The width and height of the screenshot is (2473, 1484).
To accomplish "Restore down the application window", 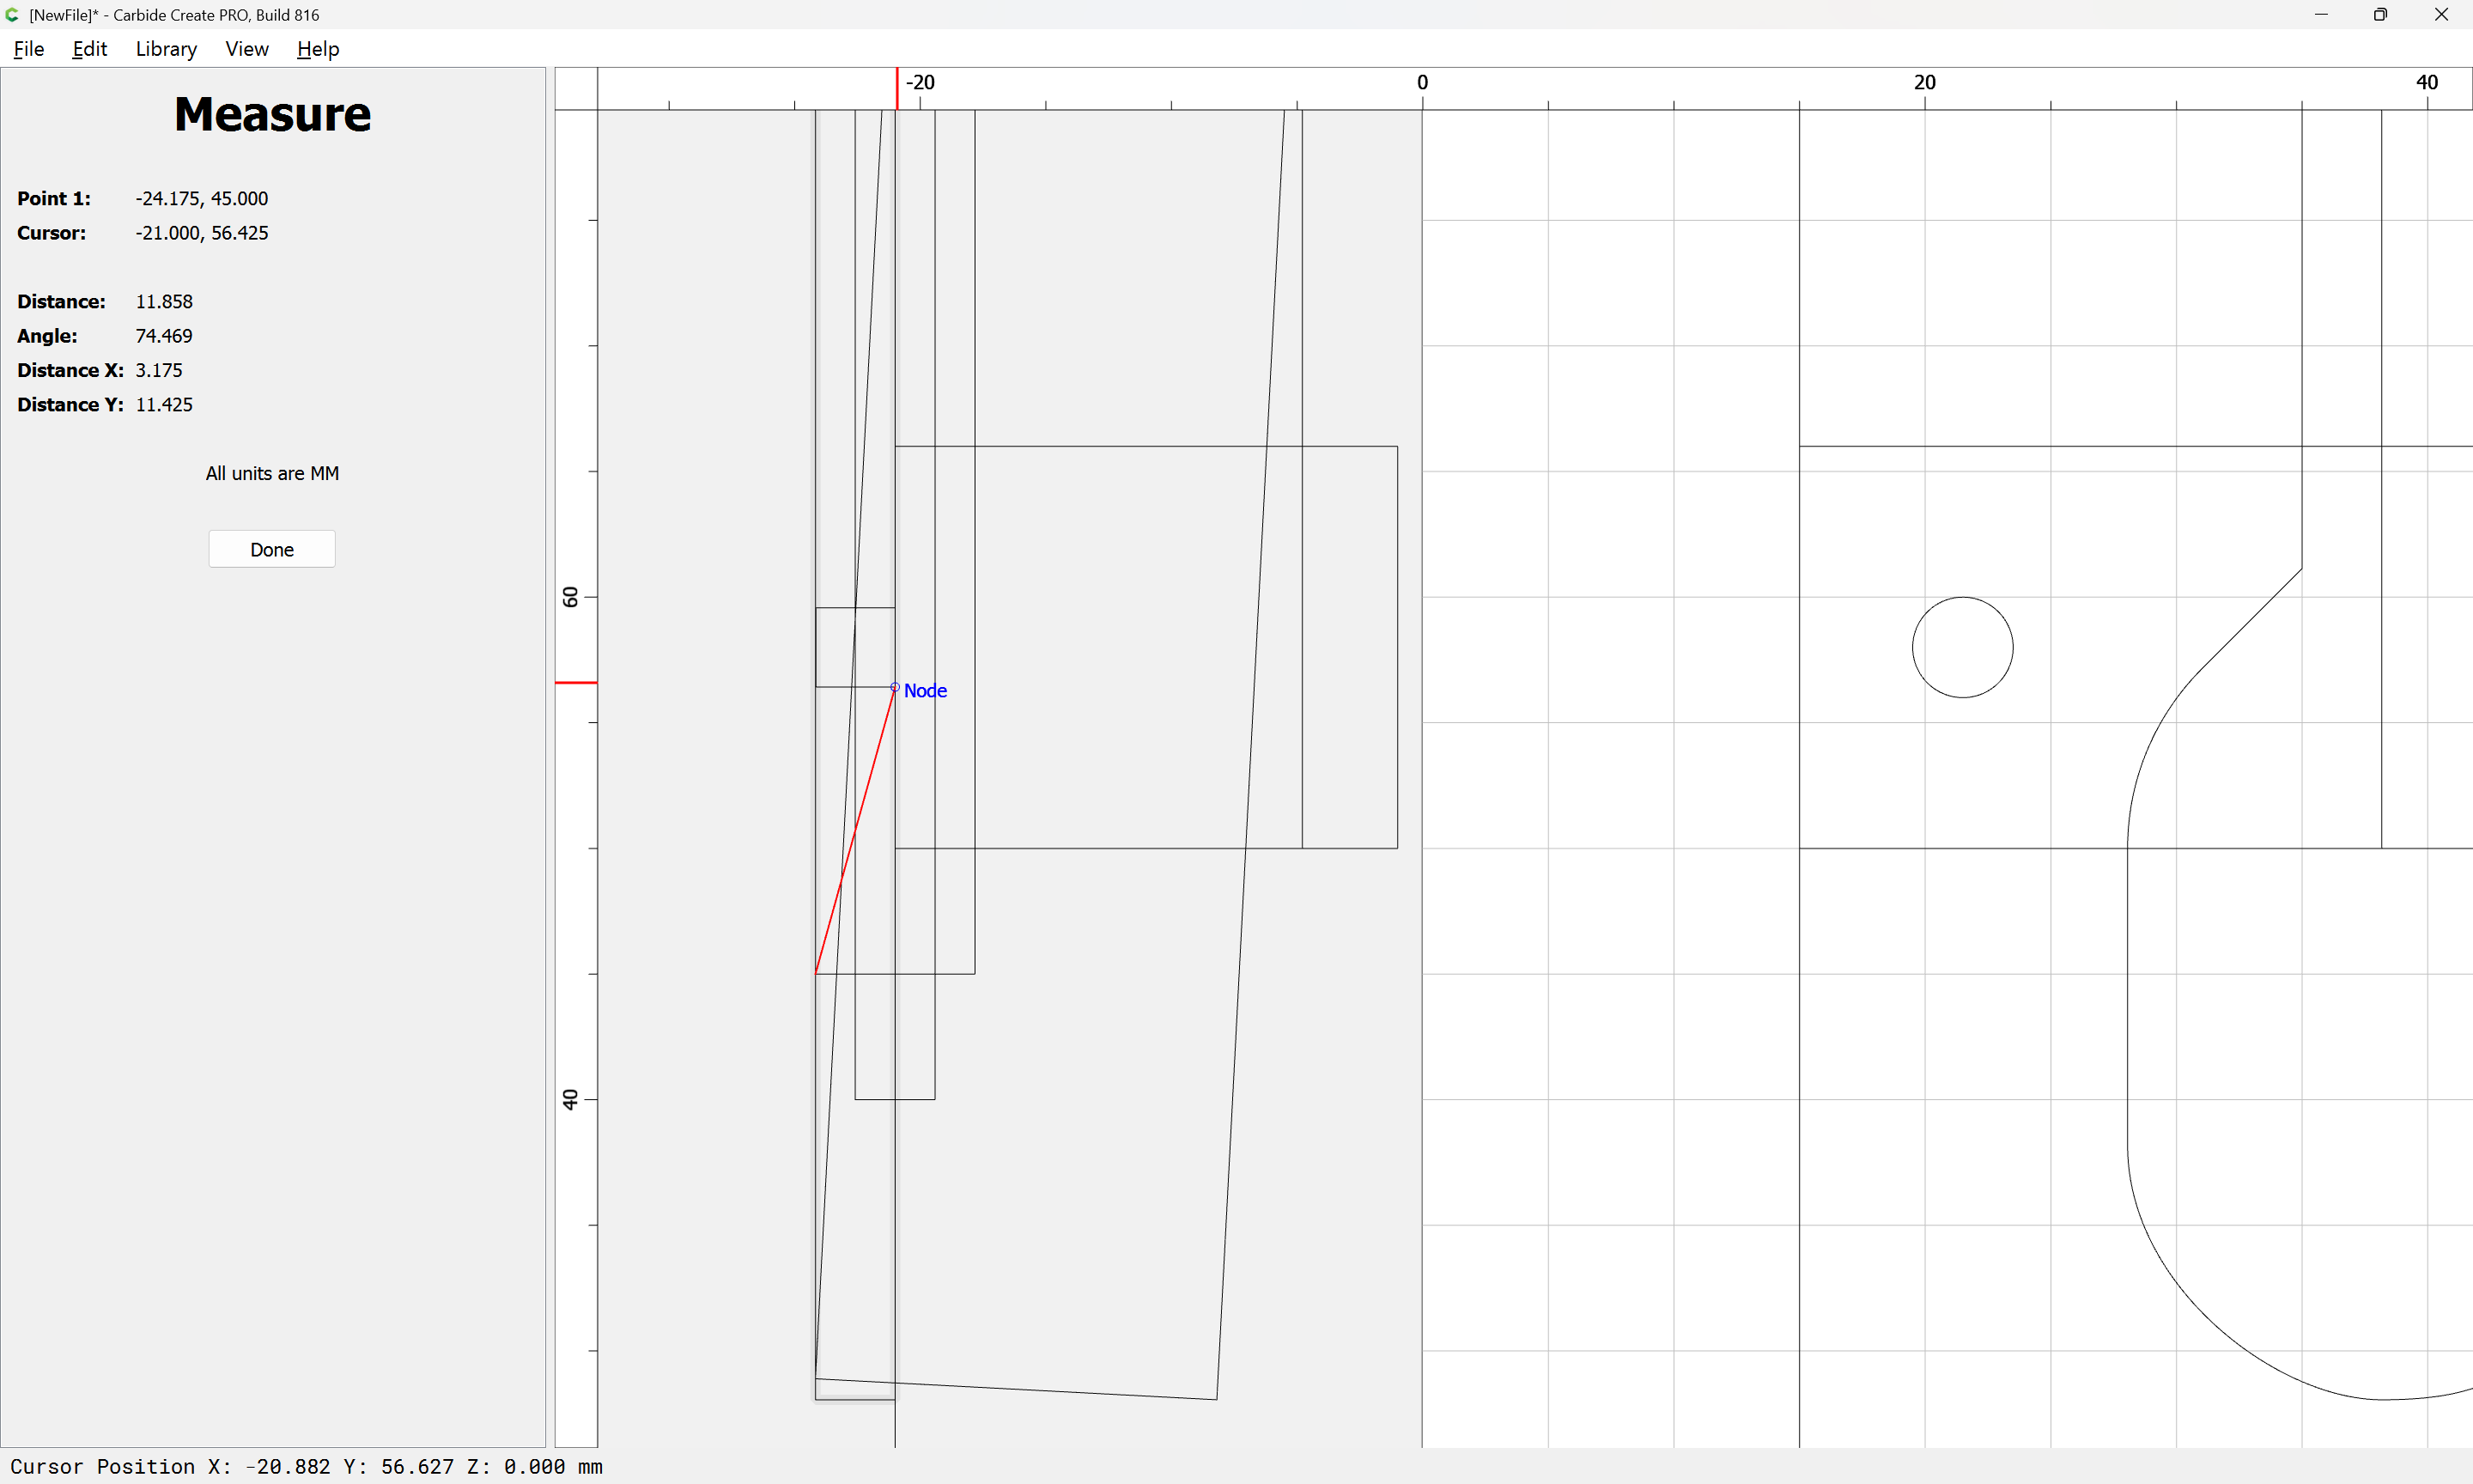I will click(2380, 15).
